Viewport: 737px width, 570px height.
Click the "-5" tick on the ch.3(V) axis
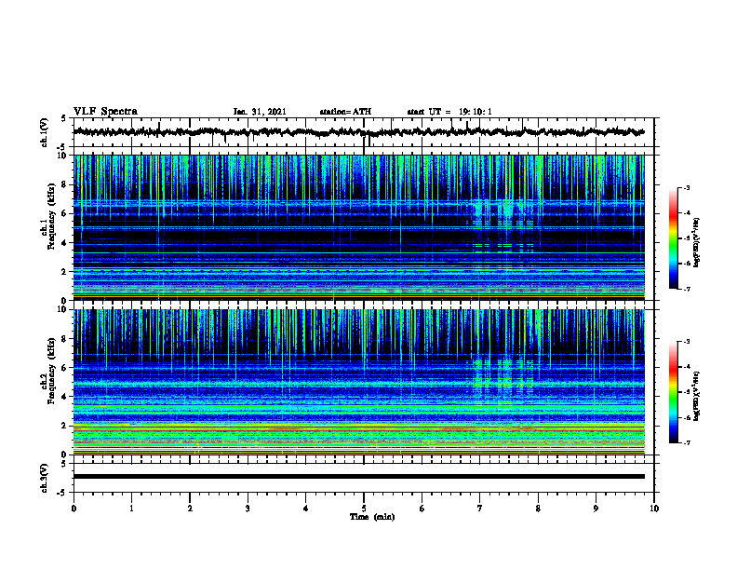[62, 493]
